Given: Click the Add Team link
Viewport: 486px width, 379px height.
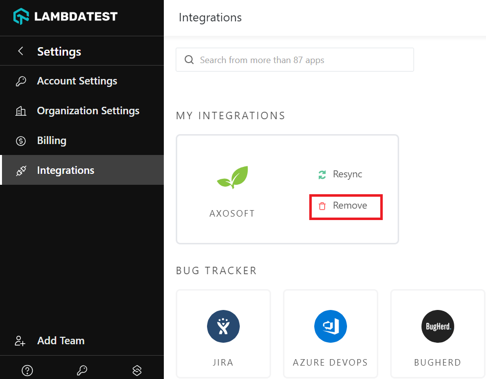Looking at the screenshot, I should click(x=61, y=341).
